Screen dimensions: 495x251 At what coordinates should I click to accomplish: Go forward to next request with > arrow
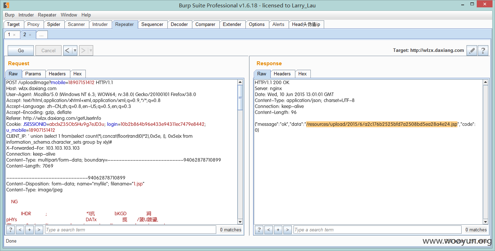pyautogui.click(x=83, y=50)
